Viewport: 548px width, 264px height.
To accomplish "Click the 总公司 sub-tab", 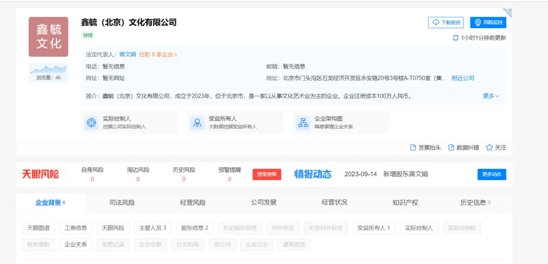I will (222, 245).
